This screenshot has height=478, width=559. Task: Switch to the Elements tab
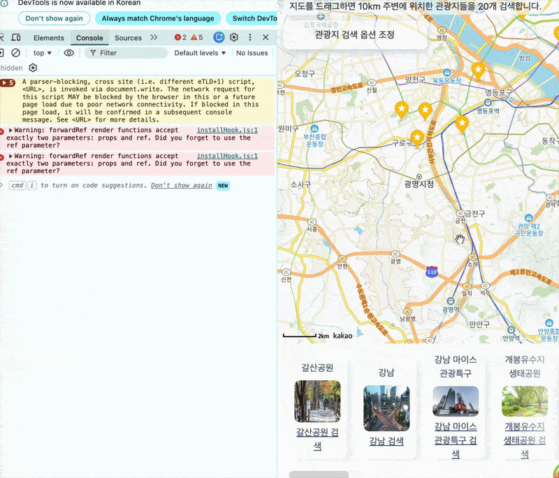coord(48,38)
